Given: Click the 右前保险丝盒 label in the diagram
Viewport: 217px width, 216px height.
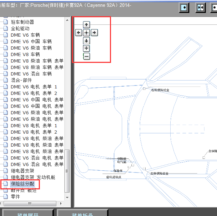Looking at the screenshot, I should [160, 90].
